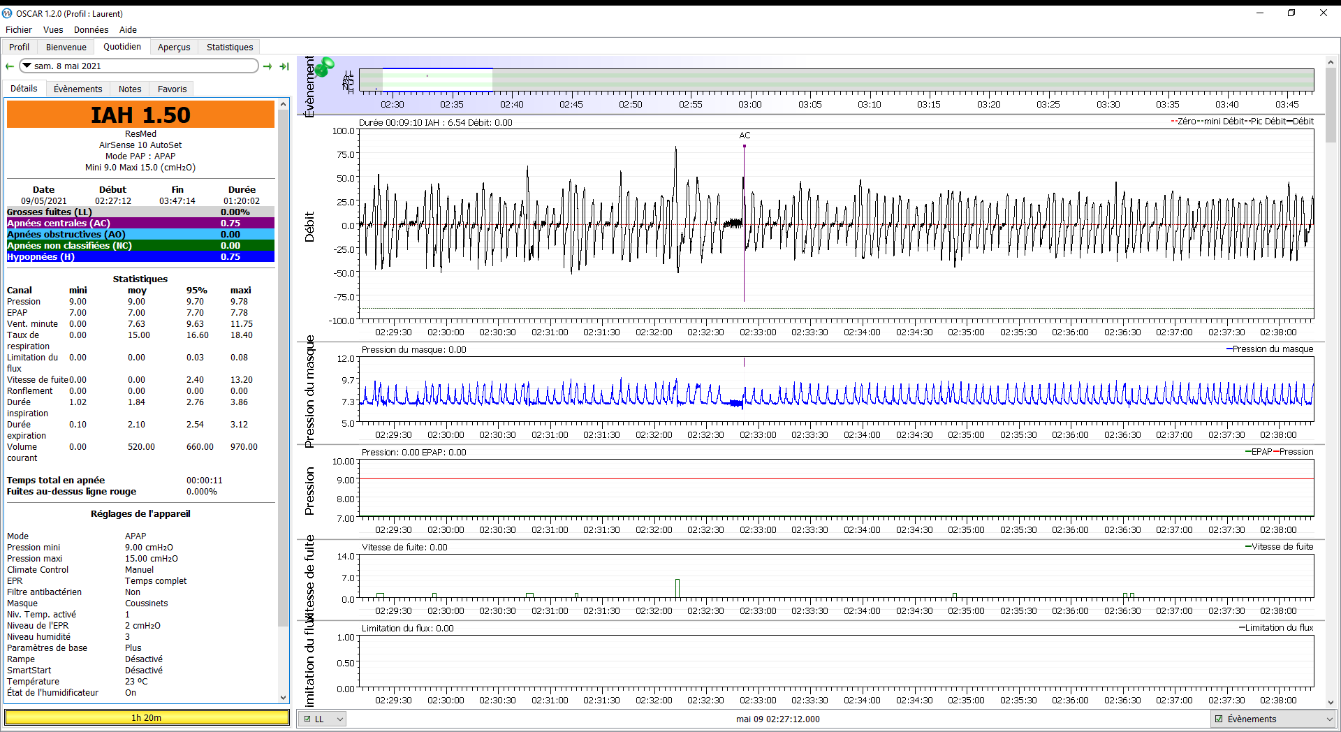
Task: Click the IAH 1.50 orange banner
Action: click(140, 115)
